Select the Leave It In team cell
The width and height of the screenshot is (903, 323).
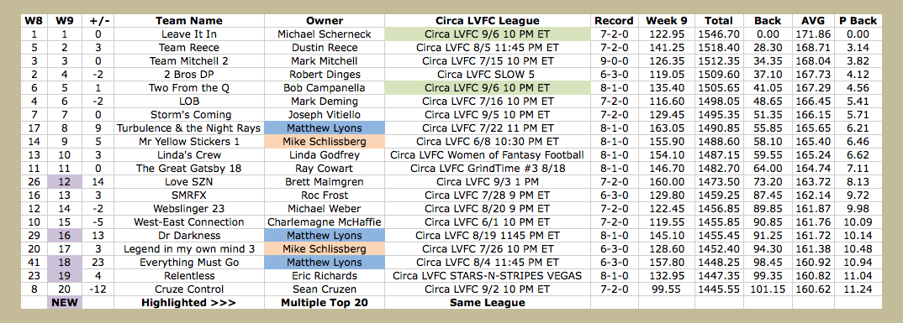point(189,34)
